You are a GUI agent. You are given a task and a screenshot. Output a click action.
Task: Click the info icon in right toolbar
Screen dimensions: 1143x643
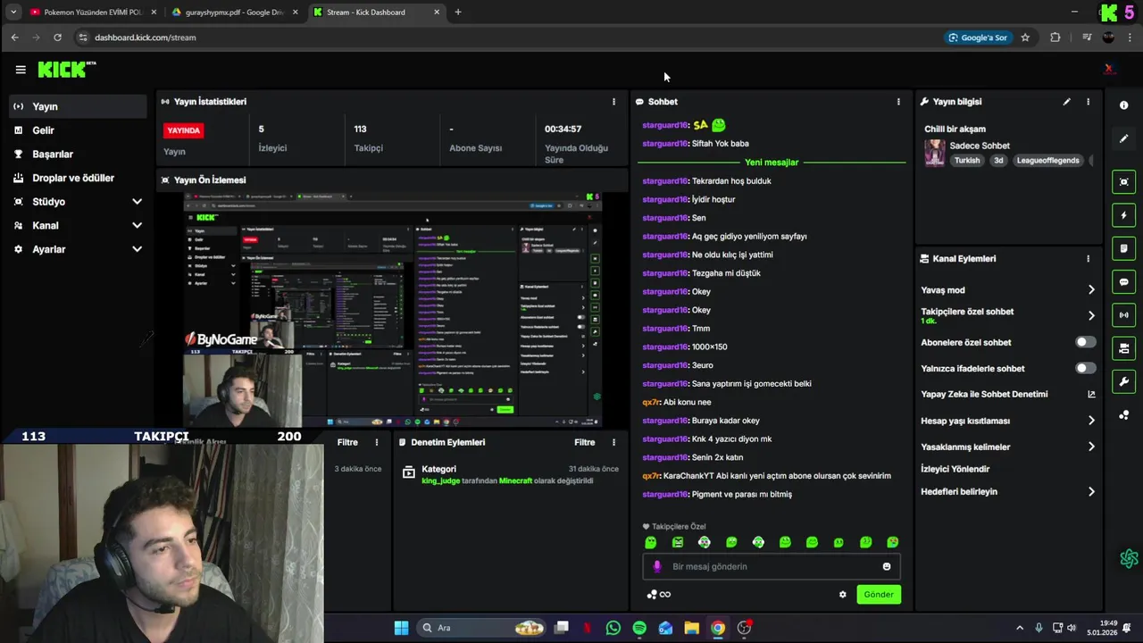click(1123, 105)
